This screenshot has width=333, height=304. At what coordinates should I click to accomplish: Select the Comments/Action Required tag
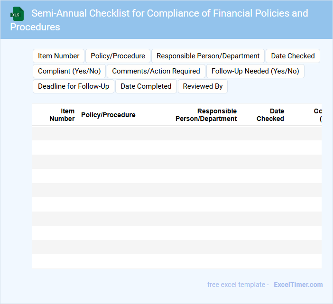click(x=156, y=71)
